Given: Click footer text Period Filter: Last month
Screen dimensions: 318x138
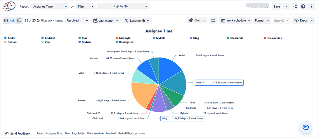Looking at the screenshot, I should point(132,134).
